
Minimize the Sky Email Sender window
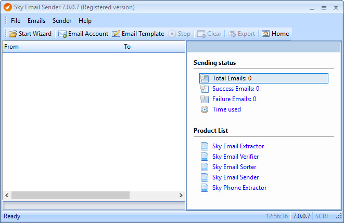coord(312,8)
